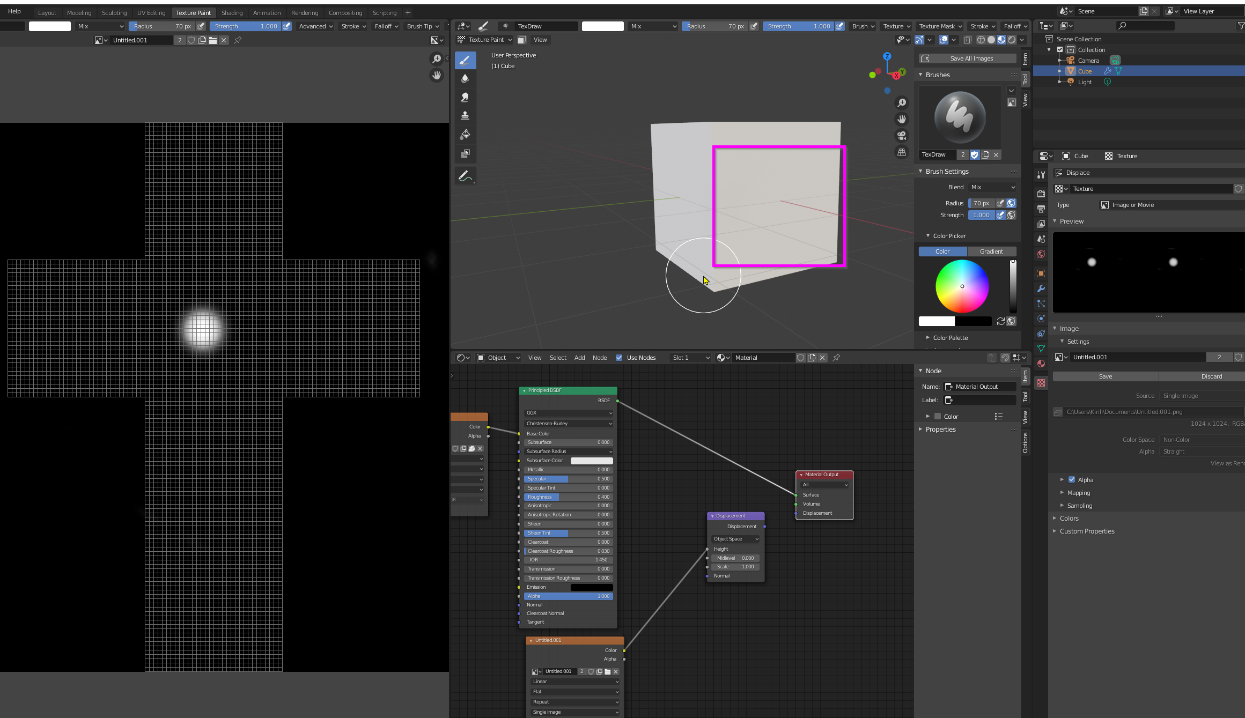Open the Add menu in node editor
1245x718 pixels.
click(579, 358)
